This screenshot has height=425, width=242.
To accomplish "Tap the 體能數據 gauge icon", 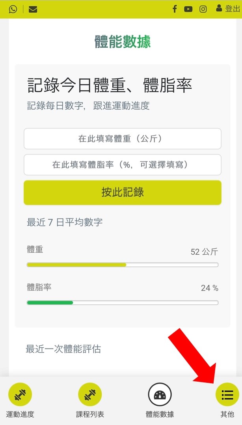I will [160, 394].
